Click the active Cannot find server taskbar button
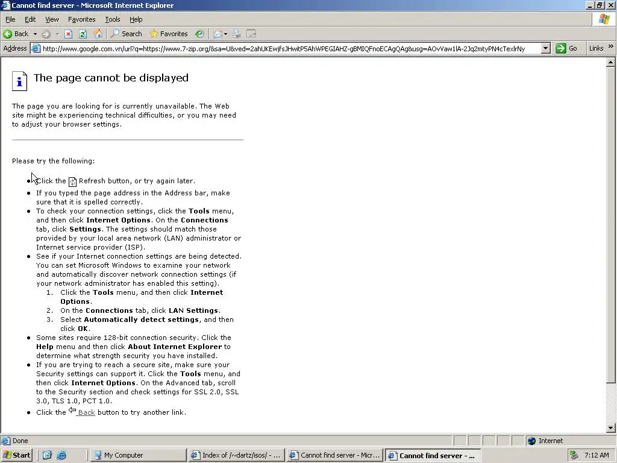617x463 pixels. click(x=433, y=456)
